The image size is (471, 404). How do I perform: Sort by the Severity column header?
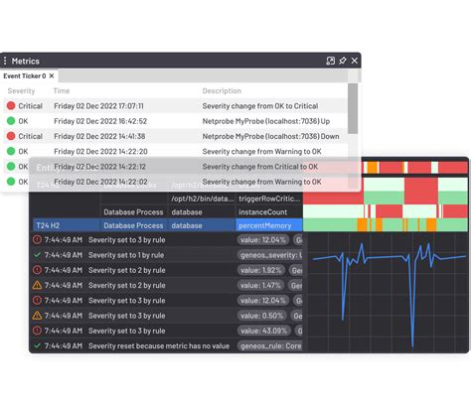coord(21,90)
